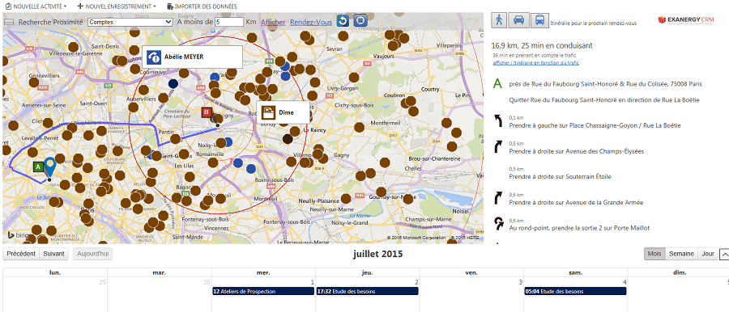Select the bus transit itinerary mode

pos(539,20)
